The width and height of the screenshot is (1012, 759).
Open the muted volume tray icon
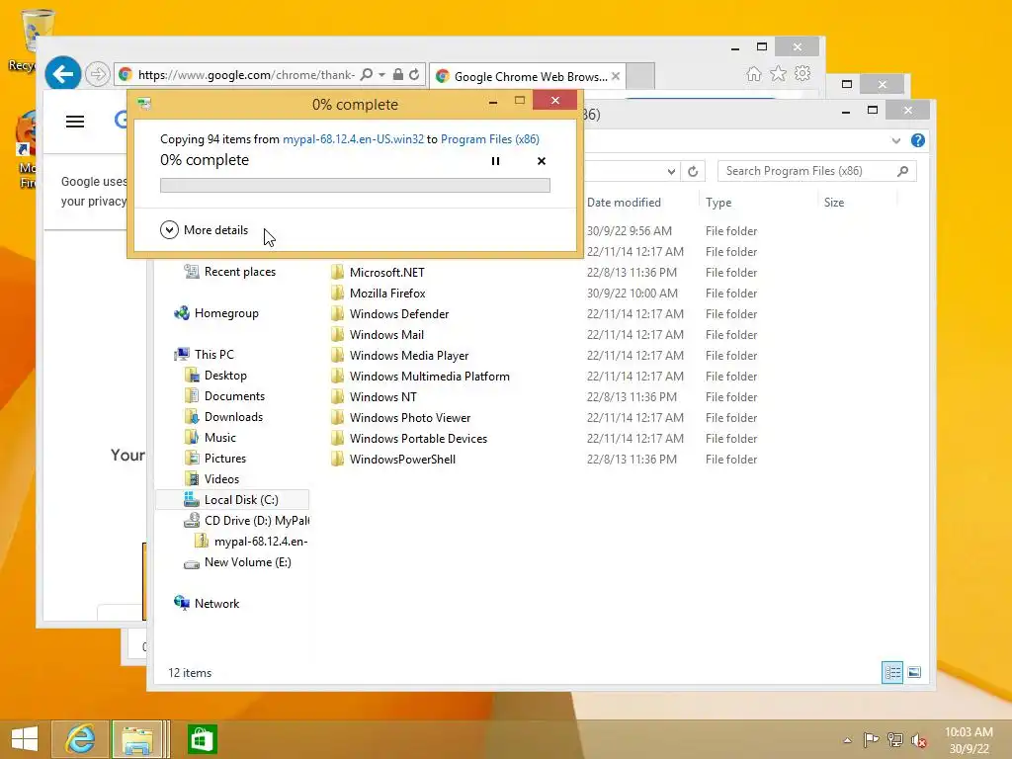918,740
